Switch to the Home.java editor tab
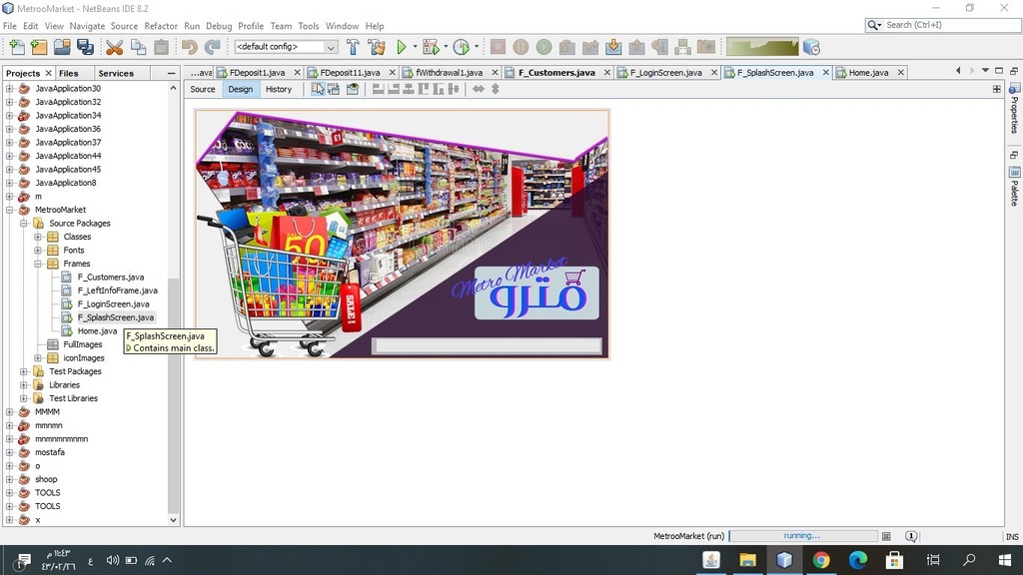Screen dimensions: 1023x575 click(868, 72)
